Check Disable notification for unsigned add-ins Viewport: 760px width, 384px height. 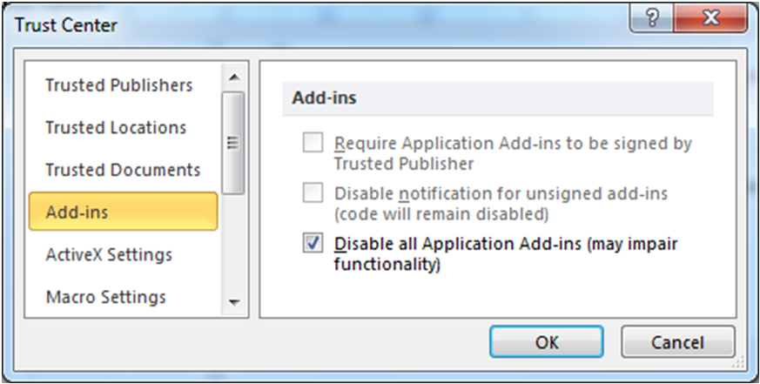(x=313, y=193)
